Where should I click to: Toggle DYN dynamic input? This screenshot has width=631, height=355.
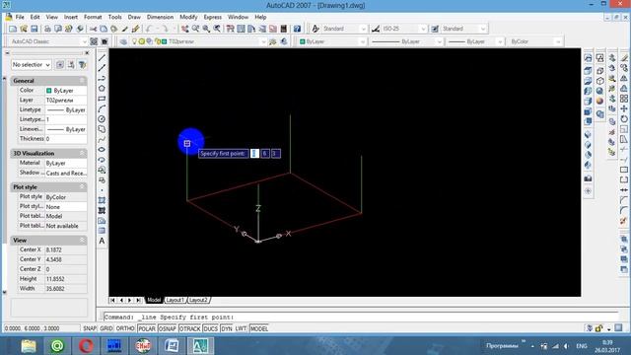coord(227,328)
